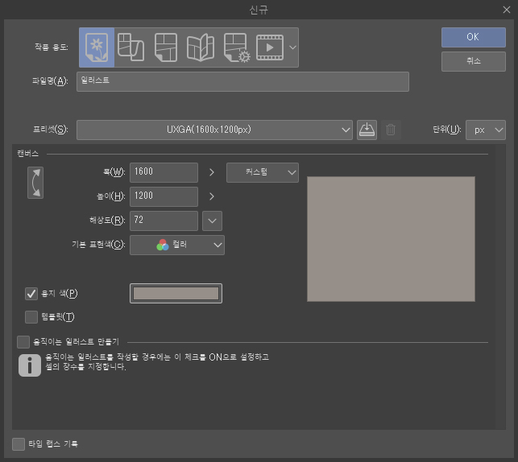The image size is (518, 462).
Task: Pick the open-book comic settings icon
Action: tap(201, 47)
